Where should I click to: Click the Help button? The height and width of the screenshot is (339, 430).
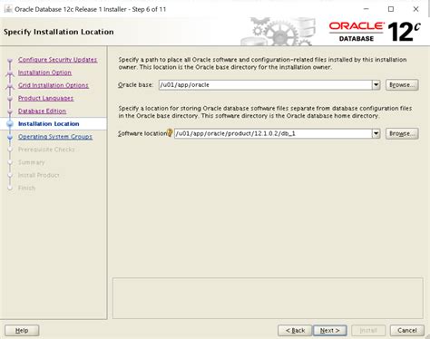click(x=22, y=330)
